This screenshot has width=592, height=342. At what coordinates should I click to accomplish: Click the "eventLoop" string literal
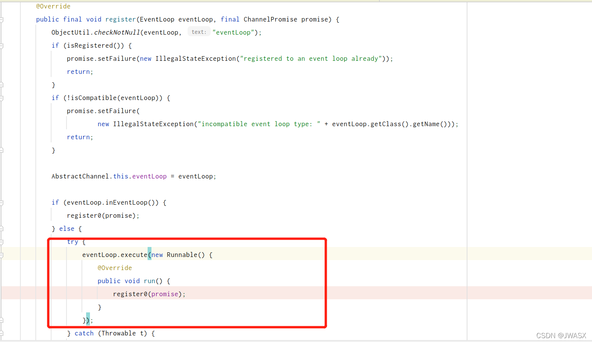pos(233,33)
